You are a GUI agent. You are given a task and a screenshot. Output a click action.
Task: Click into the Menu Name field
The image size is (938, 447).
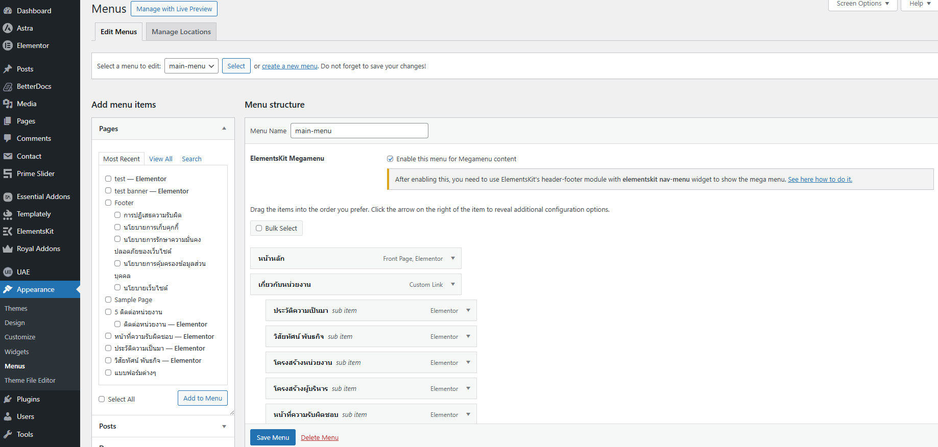point(359,131)
